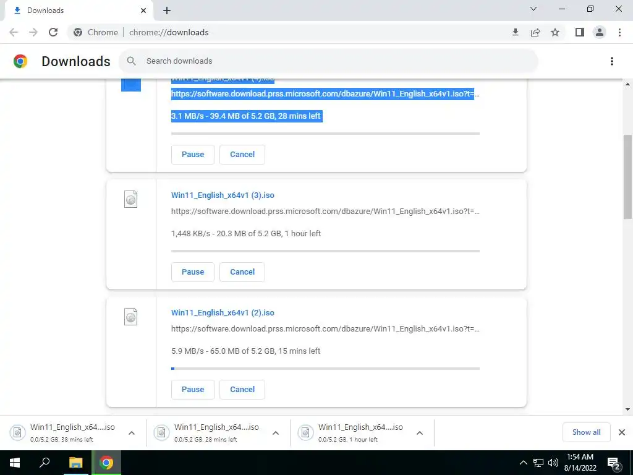This screenshot has height=475, width=633.
Task: Open the profile avatar menu
Action: click(x=600, y=32)
